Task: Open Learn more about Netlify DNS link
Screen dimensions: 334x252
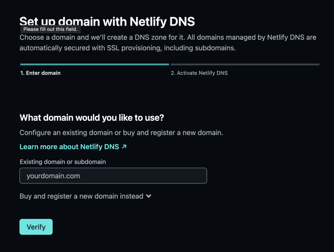Action: 69,147
